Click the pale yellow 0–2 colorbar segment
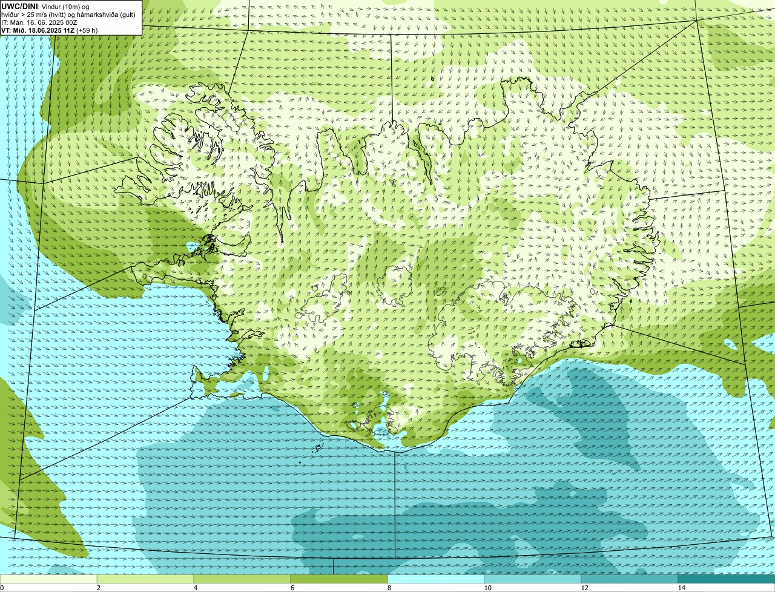The image size is (775, 592). [48, 579]
